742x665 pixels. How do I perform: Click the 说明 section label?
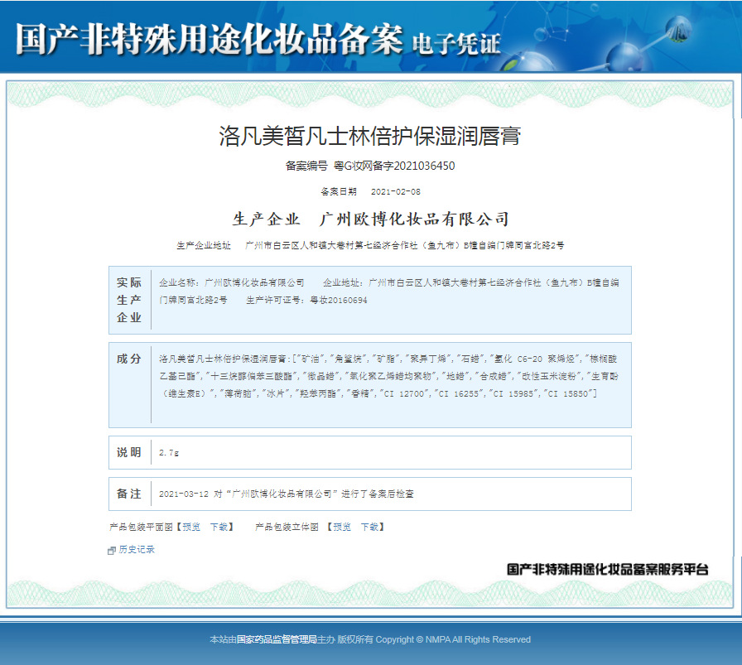(129, 452)
